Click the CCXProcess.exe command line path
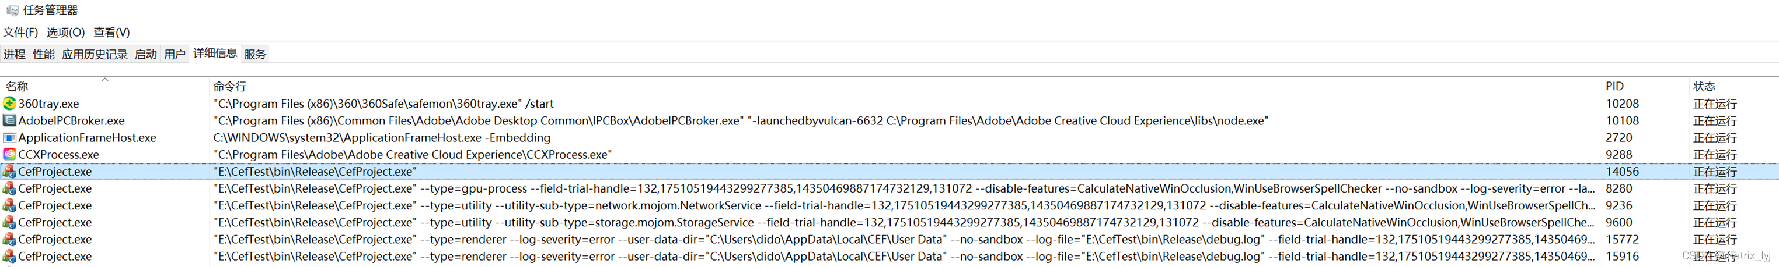 [x=412, y=154]
